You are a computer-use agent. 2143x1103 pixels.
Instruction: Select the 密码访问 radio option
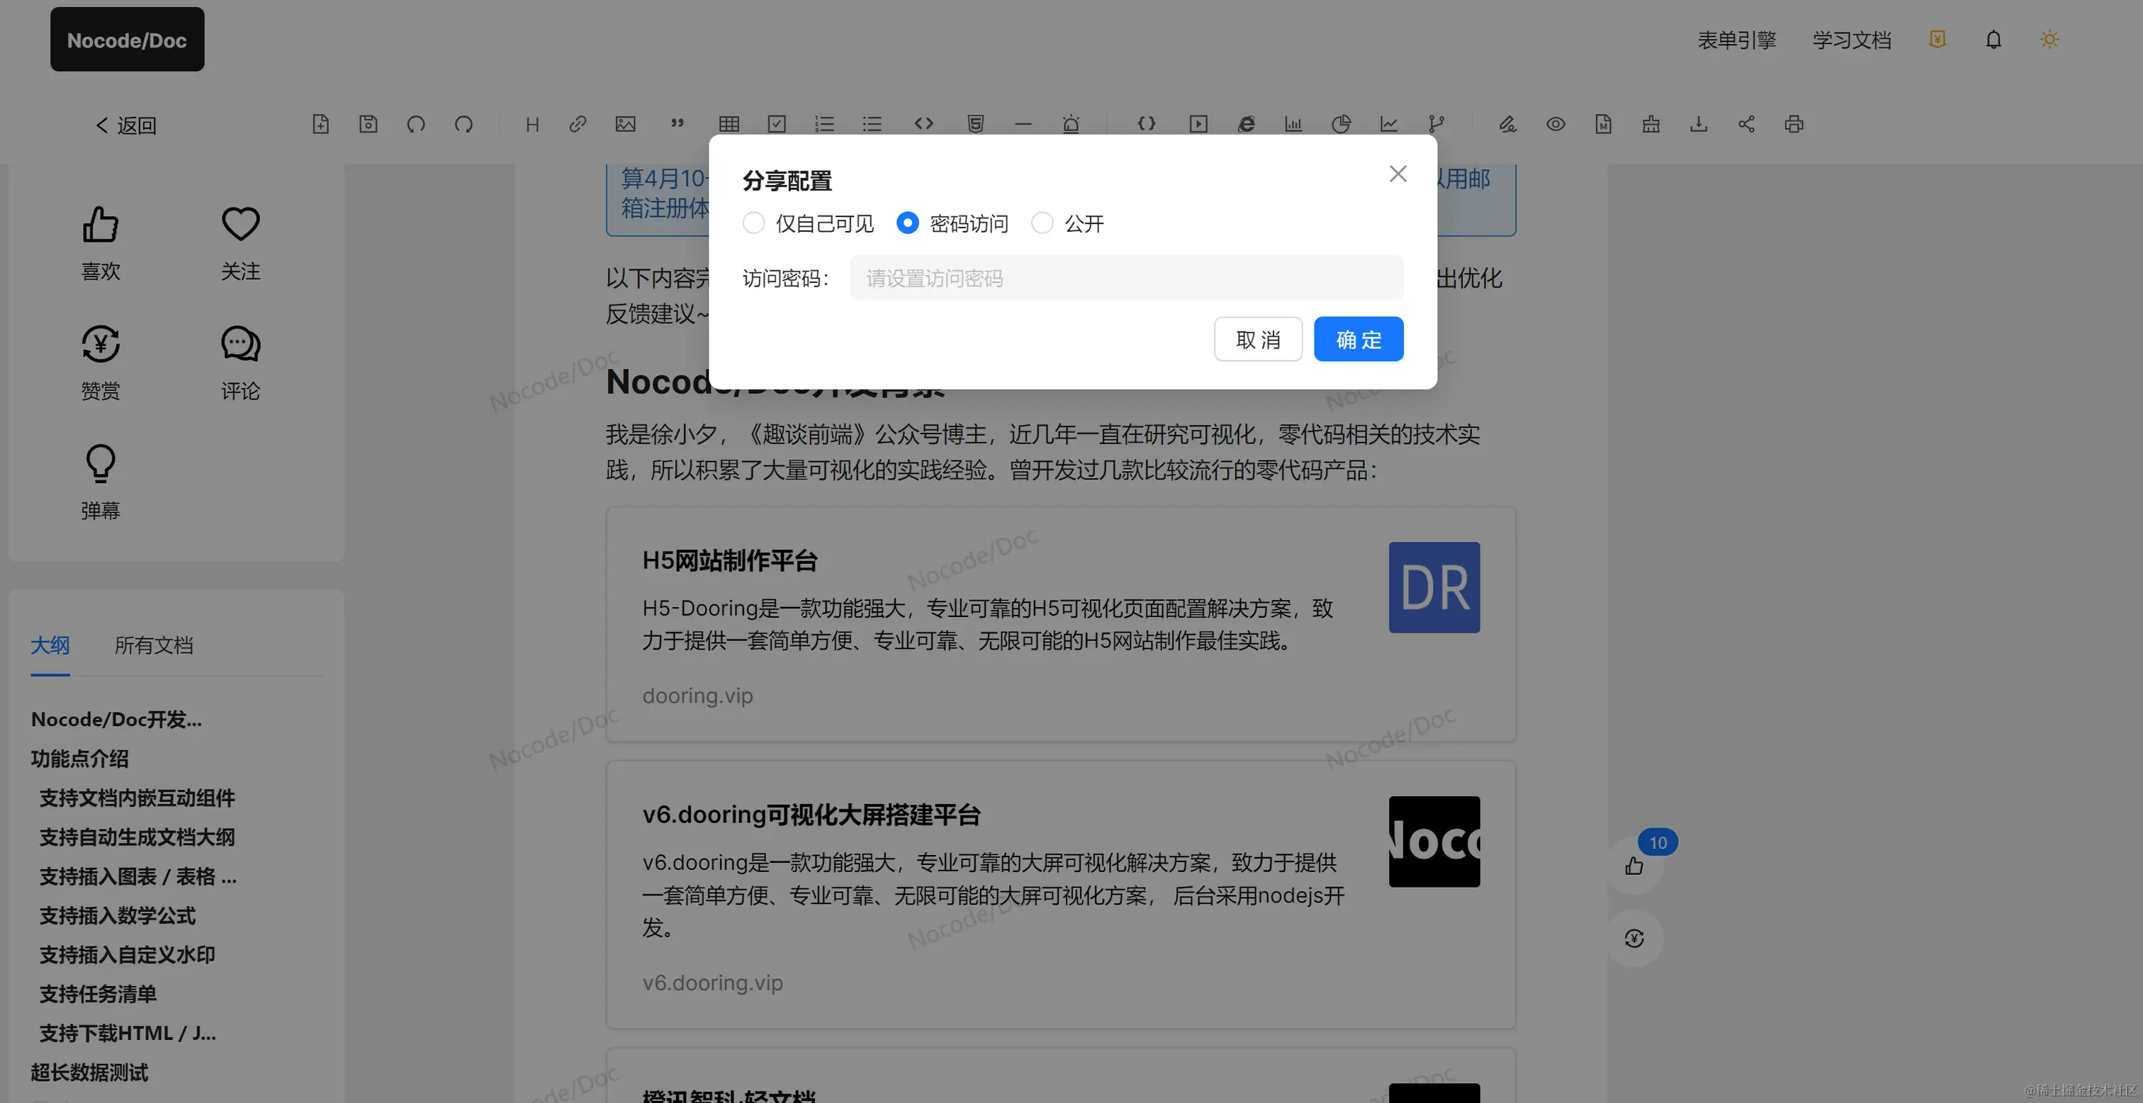click(x=952, y=223)
